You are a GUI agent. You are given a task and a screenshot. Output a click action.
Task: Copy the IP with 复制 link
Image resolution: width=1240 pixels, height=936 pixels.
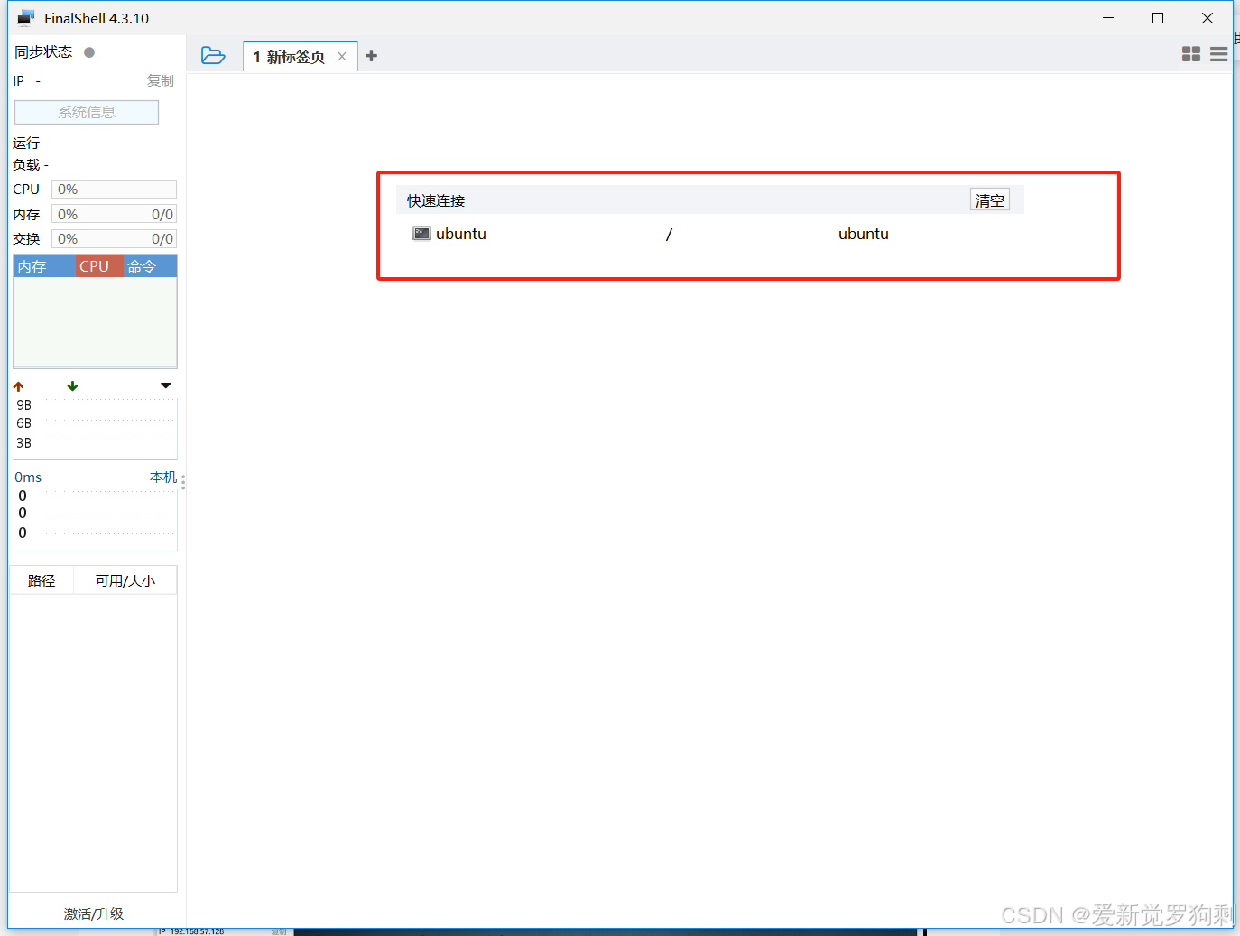click(x=161, y=80)
